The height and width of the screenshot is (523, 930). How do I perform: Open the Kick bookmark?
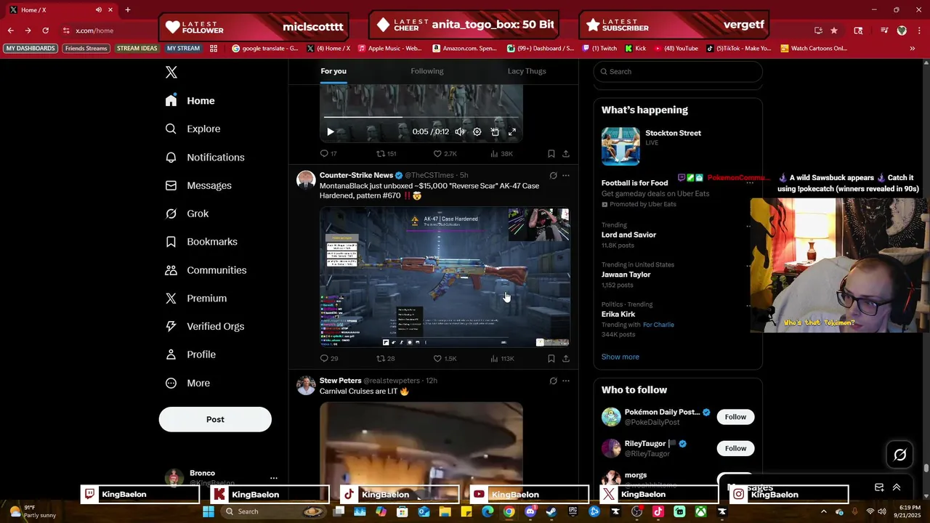tap(635, 49)
